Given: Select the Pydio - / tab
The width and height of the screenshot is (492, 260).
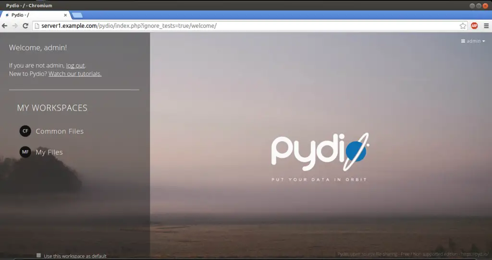Looking at the screenshot, I should tap(35, 15).
